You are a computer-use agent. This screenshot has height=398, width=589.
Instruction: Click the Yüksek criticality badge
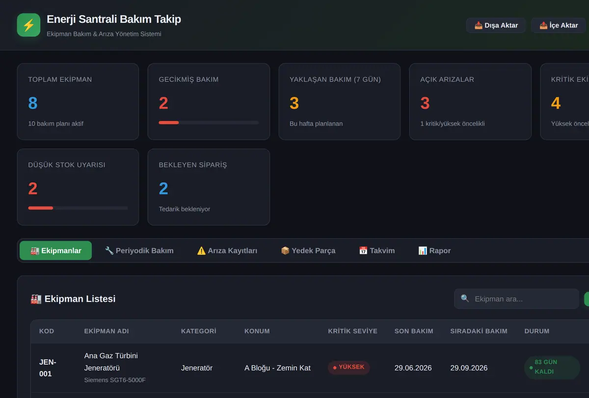click(349, 368)
